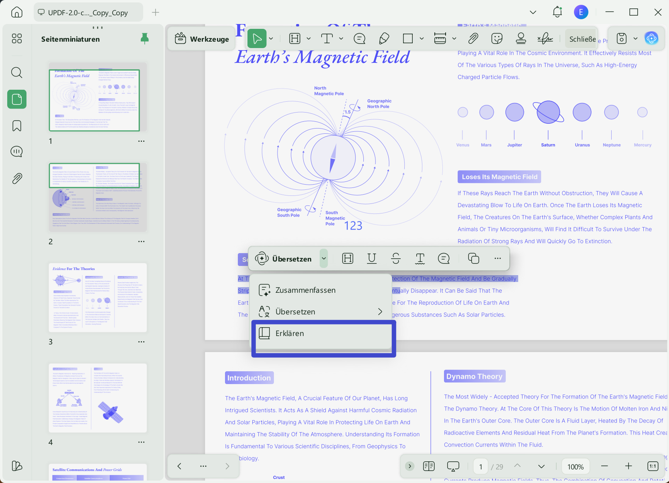The image size is (669, 483).
Task: Open the signature tool
Action: 545,38
